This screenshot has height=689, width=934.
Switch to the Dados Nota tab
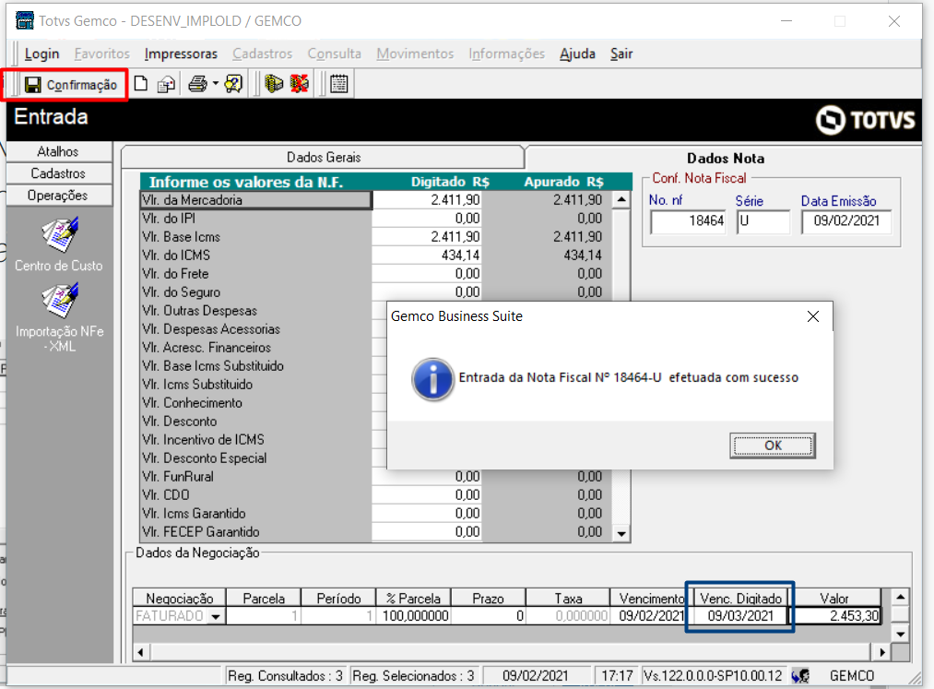click(x=725, y=158)
